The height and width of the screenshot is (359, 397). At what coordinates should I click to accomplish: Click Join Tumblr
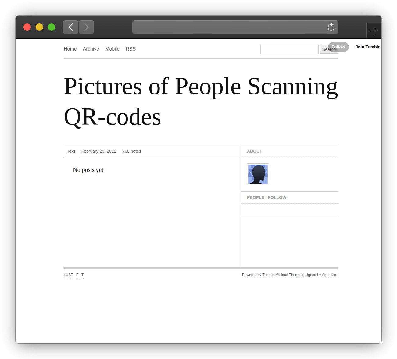point(367,47)
